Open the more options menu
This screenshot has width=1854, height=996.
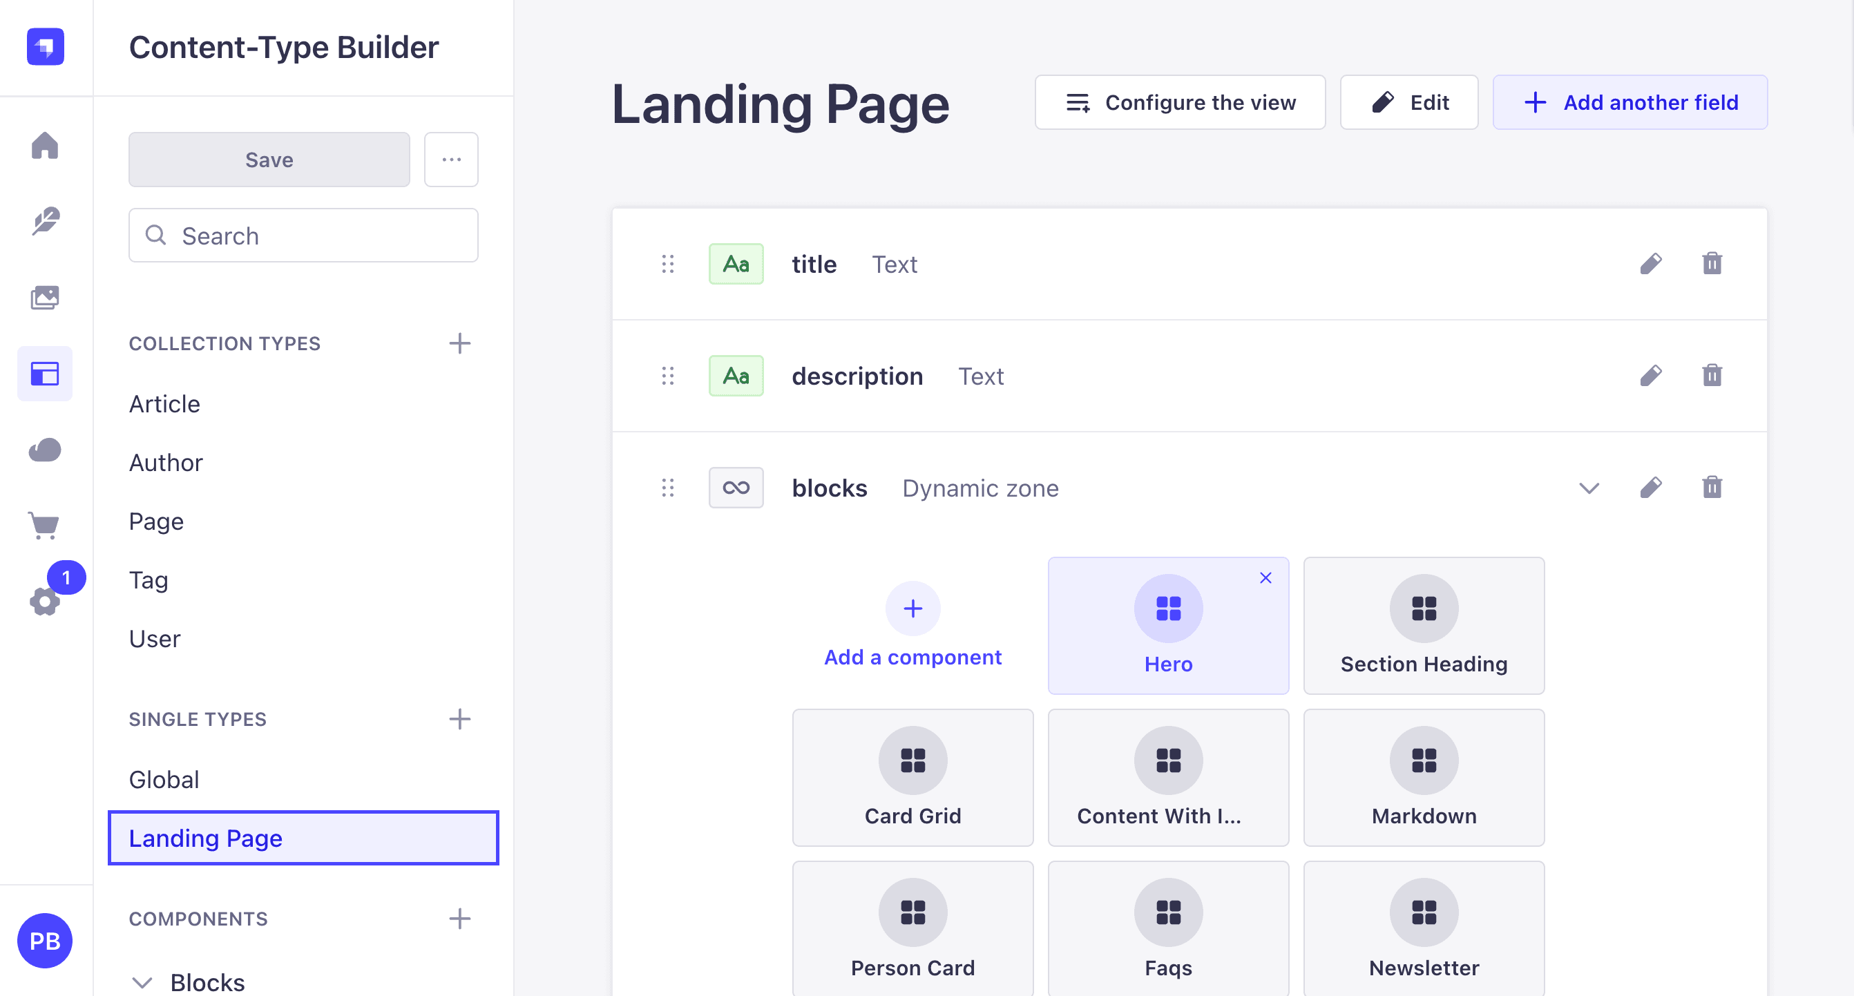point(451,160)
